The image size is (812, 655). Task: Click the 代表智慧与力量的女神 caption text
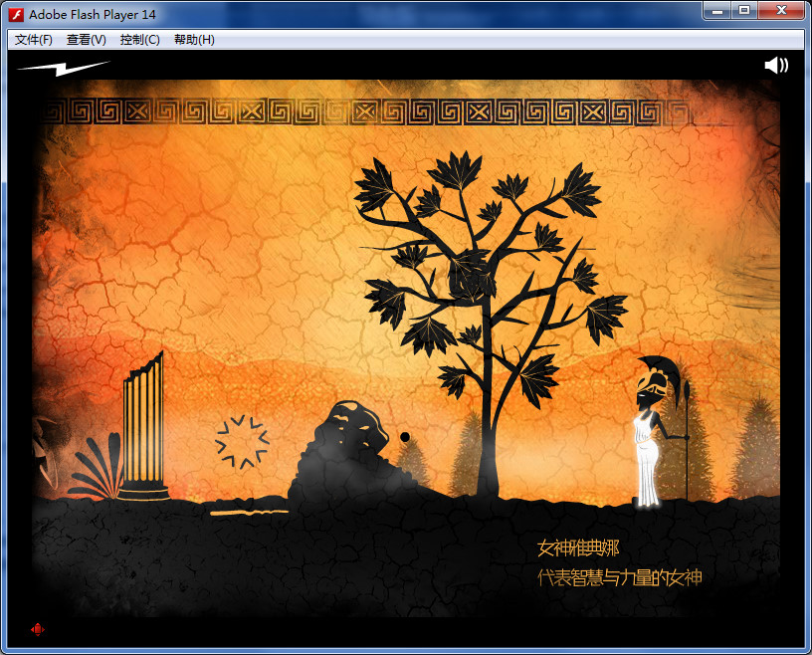[x=619, y=576]
